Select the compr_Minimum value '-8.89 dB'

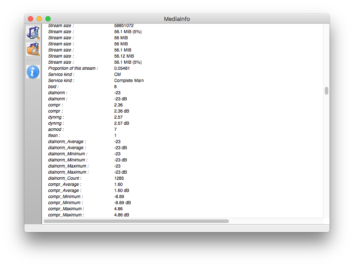[x=123, y=202]
